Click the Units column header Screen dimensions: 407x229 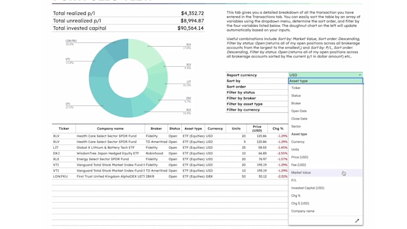click(236, 129)
